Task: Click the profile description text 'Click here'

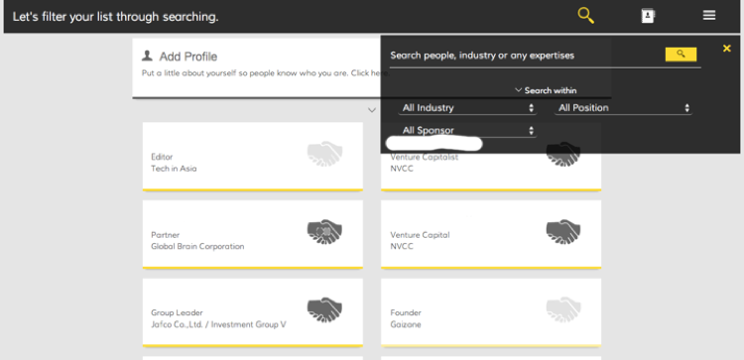Action: (x=370, y=73)
